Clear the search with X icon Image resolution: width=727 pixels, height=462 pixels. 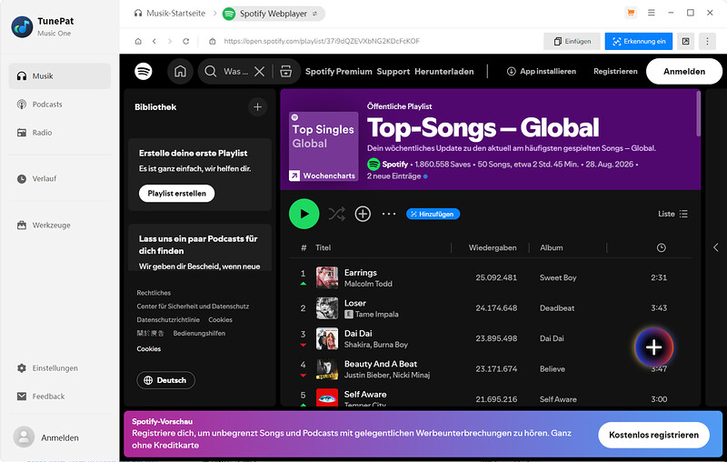pos(260,72)
